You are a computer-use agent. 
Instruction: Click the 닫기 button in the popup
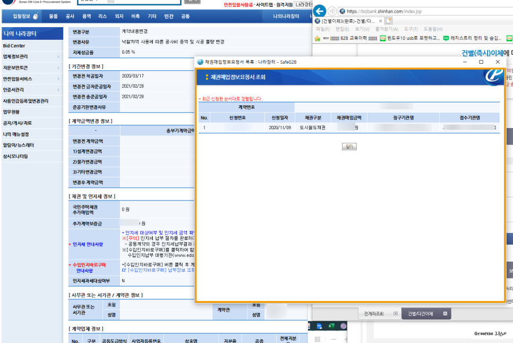(x=349, y=146)
